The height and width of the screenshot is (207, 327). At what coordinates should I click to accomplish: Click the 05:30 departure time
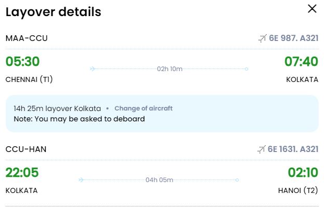coord(22,62)
